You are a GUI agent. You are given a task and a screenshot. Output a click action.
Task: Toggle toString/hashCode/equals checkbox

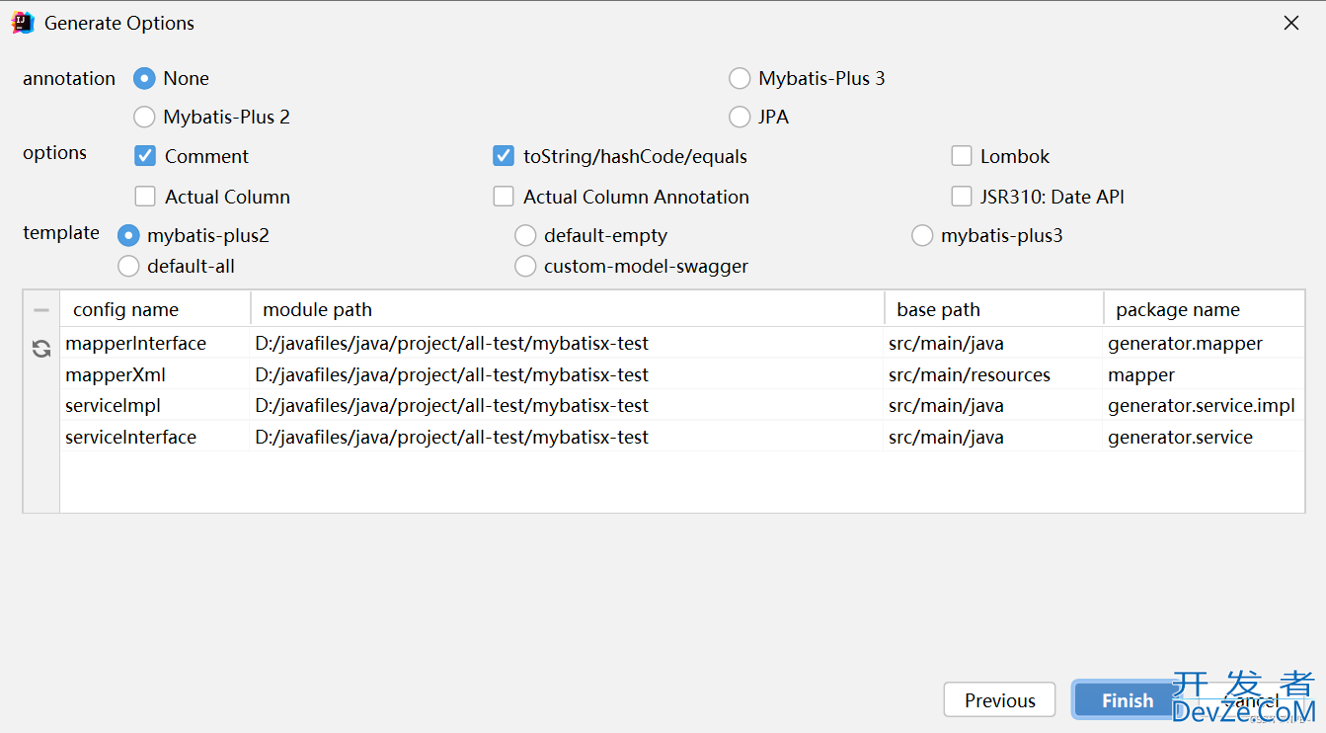tap(504, 156)
